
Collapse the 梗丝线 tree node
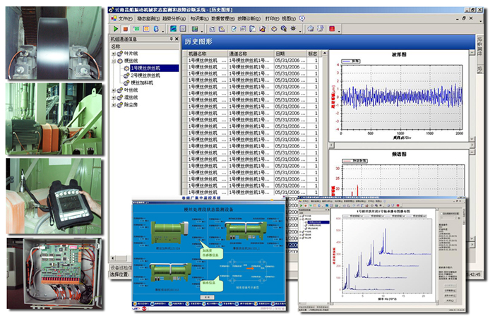[x=113, y=61]
